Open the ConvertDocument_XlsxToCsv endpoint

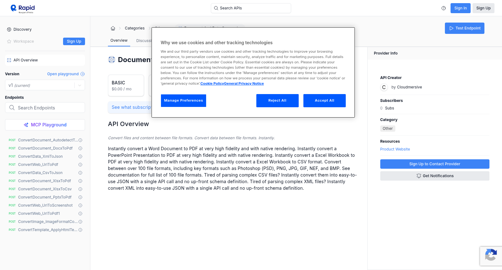coord(45,189)
